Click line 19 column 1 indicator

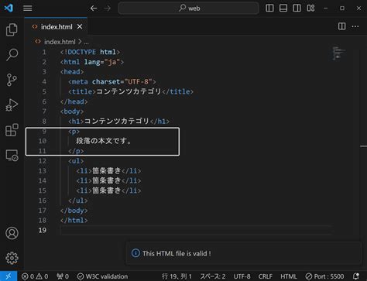click(x=177, y=276)
